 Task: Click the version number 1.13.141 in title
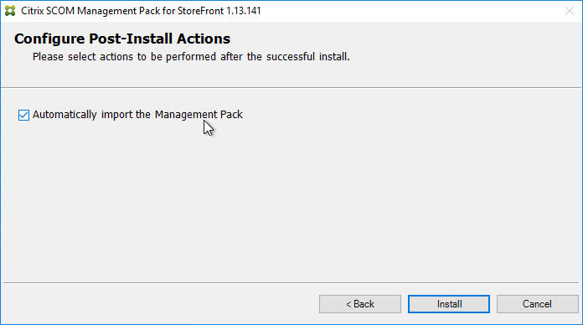click(x=244, y=11)
